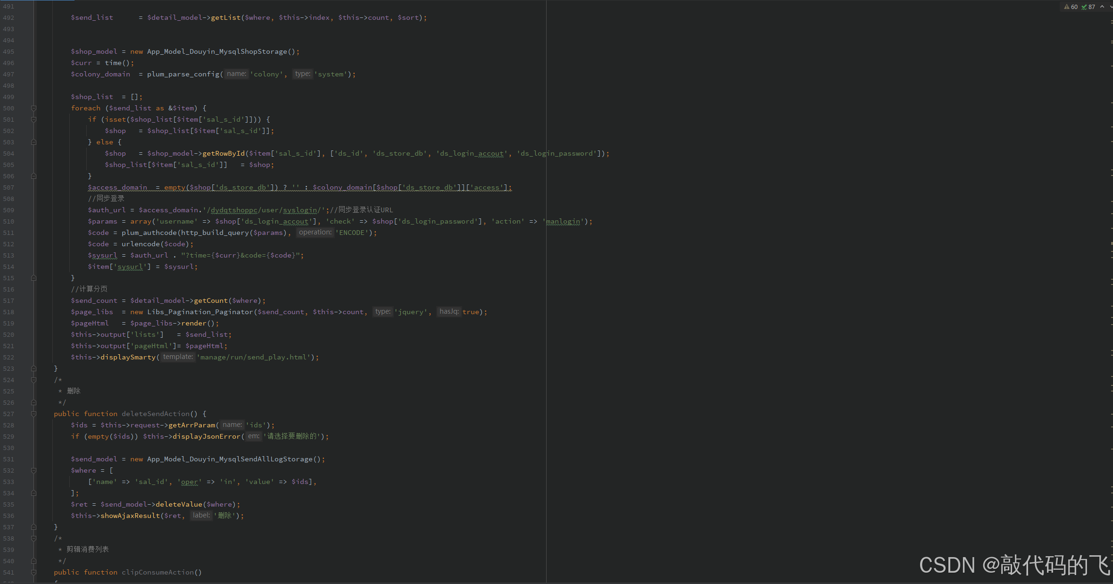The width and height of the screenshot is (1113, 584).
Task: Fold the else block at line 503
Action: (33, 142)
